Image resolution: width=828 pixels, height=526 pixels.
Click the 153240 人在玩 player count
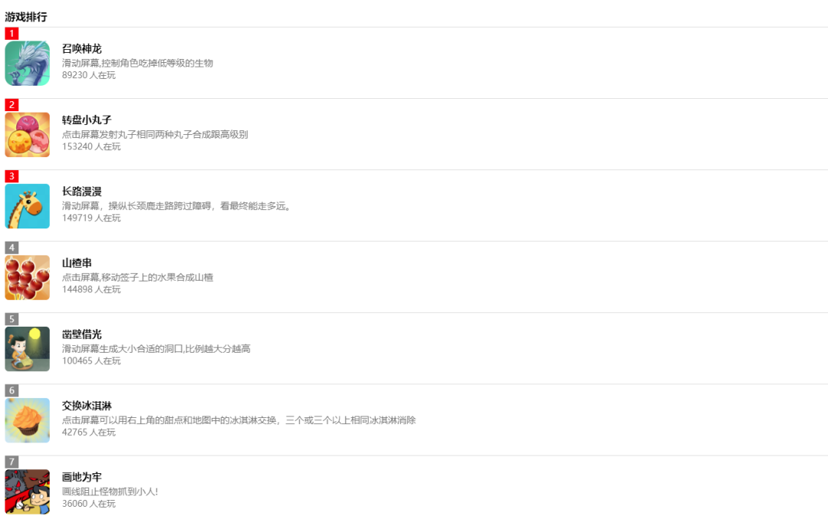[91, 146]
